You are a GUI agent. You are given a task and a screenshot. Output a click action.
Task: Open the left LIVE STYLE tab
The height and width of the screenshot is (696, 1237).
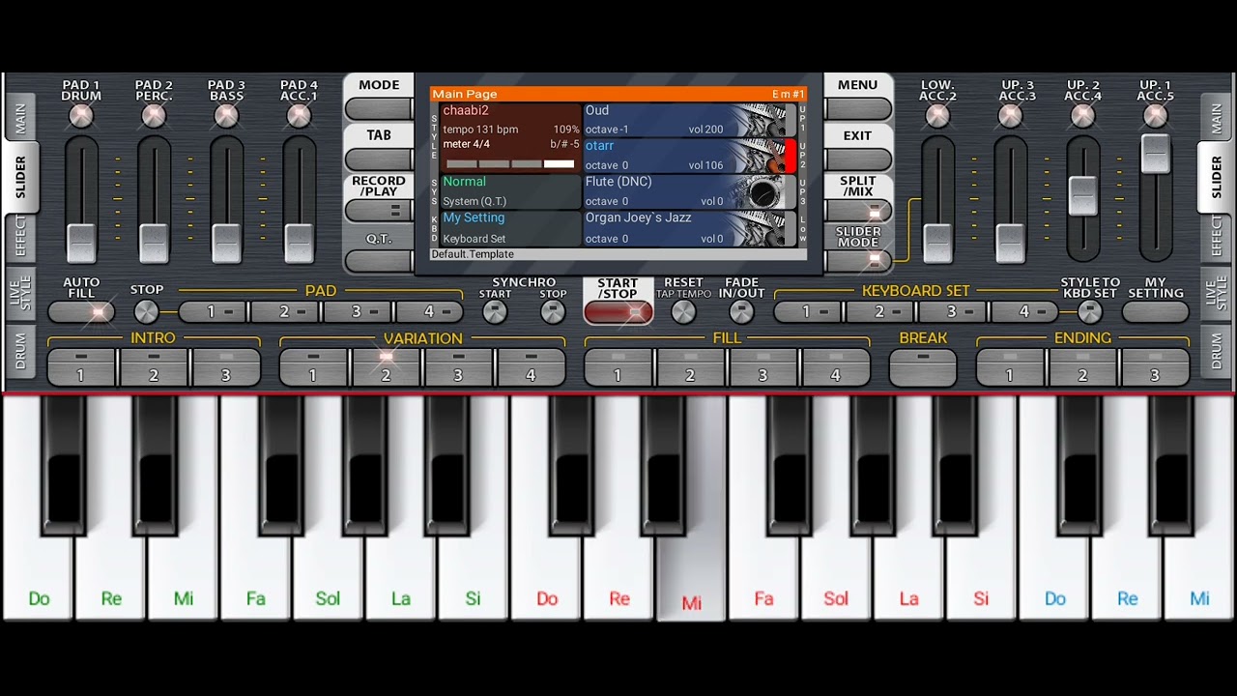pos(21,293)
